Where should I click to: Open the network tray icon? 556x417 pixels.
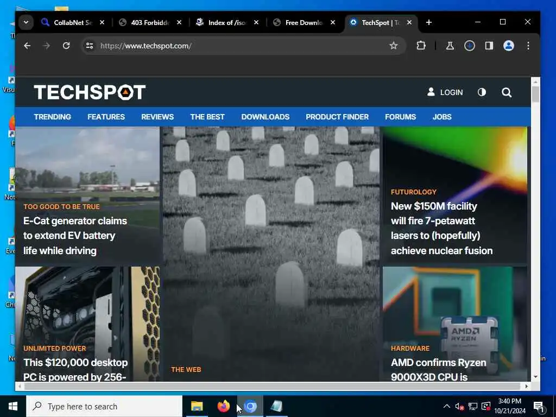coord(473,406)
